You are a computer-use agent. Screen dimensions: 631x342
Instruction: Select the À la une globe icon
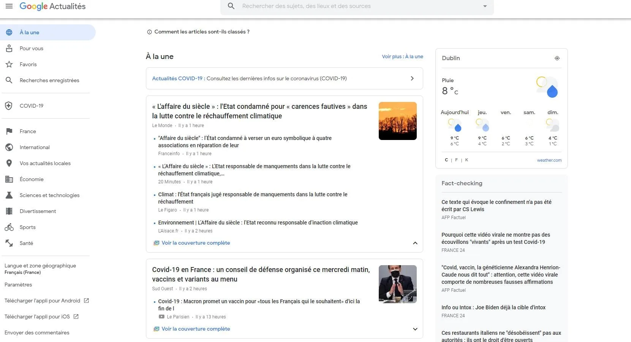[x=9, y=32]
